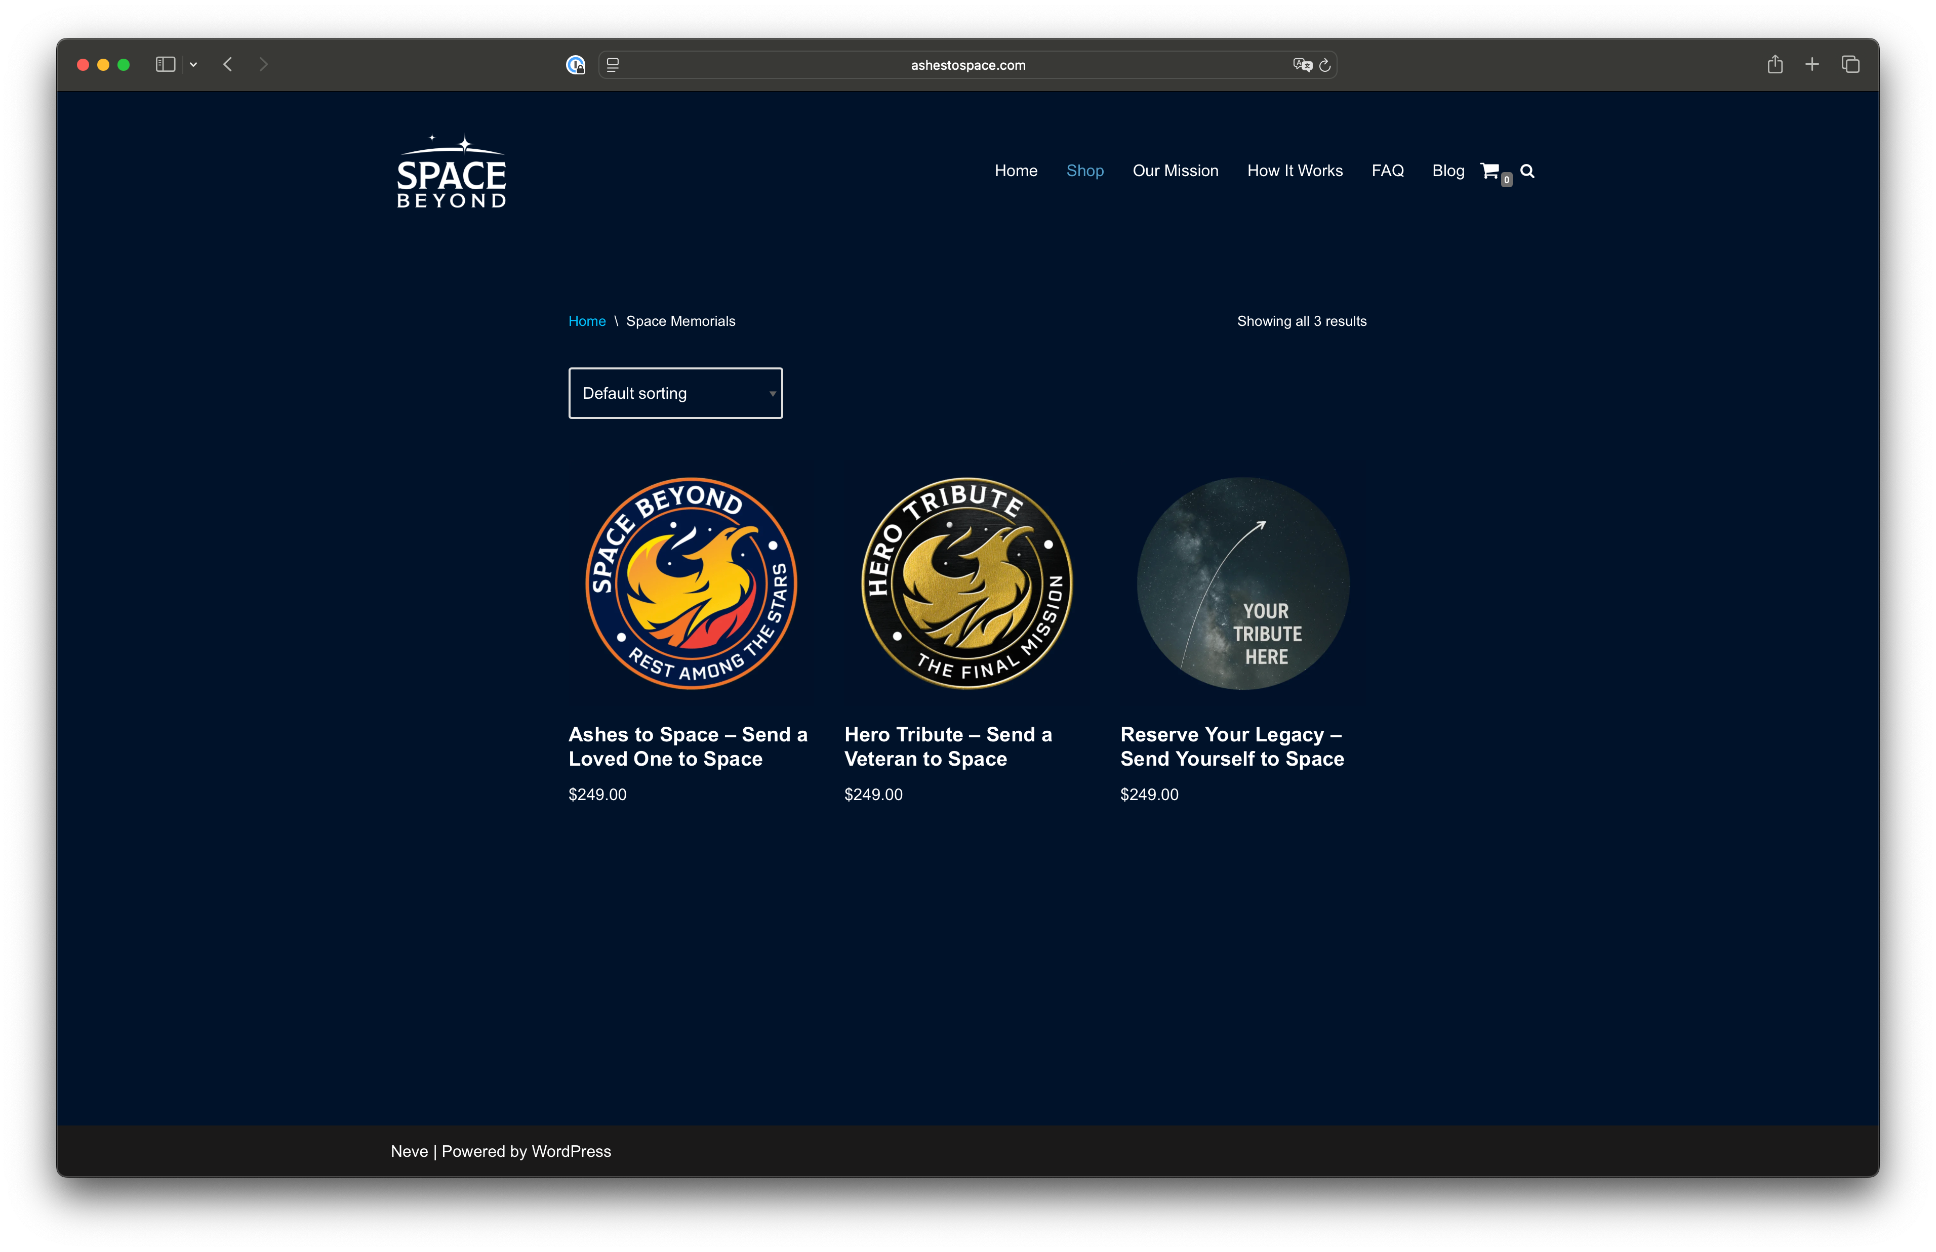
Task: Open a new tab with plus icon
Action: 1812,64
